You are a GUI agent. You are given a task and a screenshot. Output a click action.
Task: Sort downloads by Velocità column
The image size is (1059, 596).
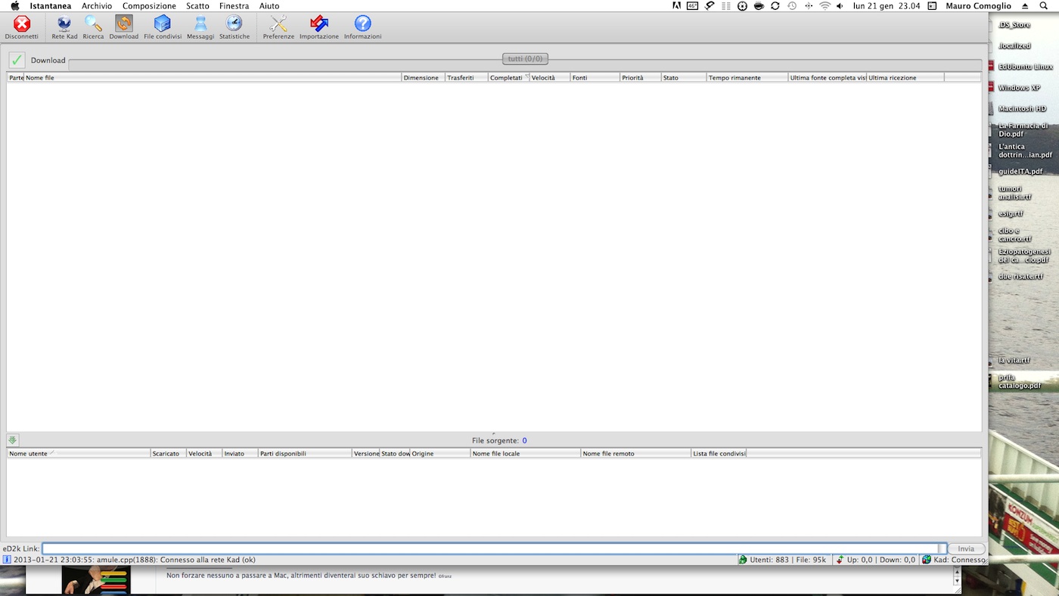549,78
